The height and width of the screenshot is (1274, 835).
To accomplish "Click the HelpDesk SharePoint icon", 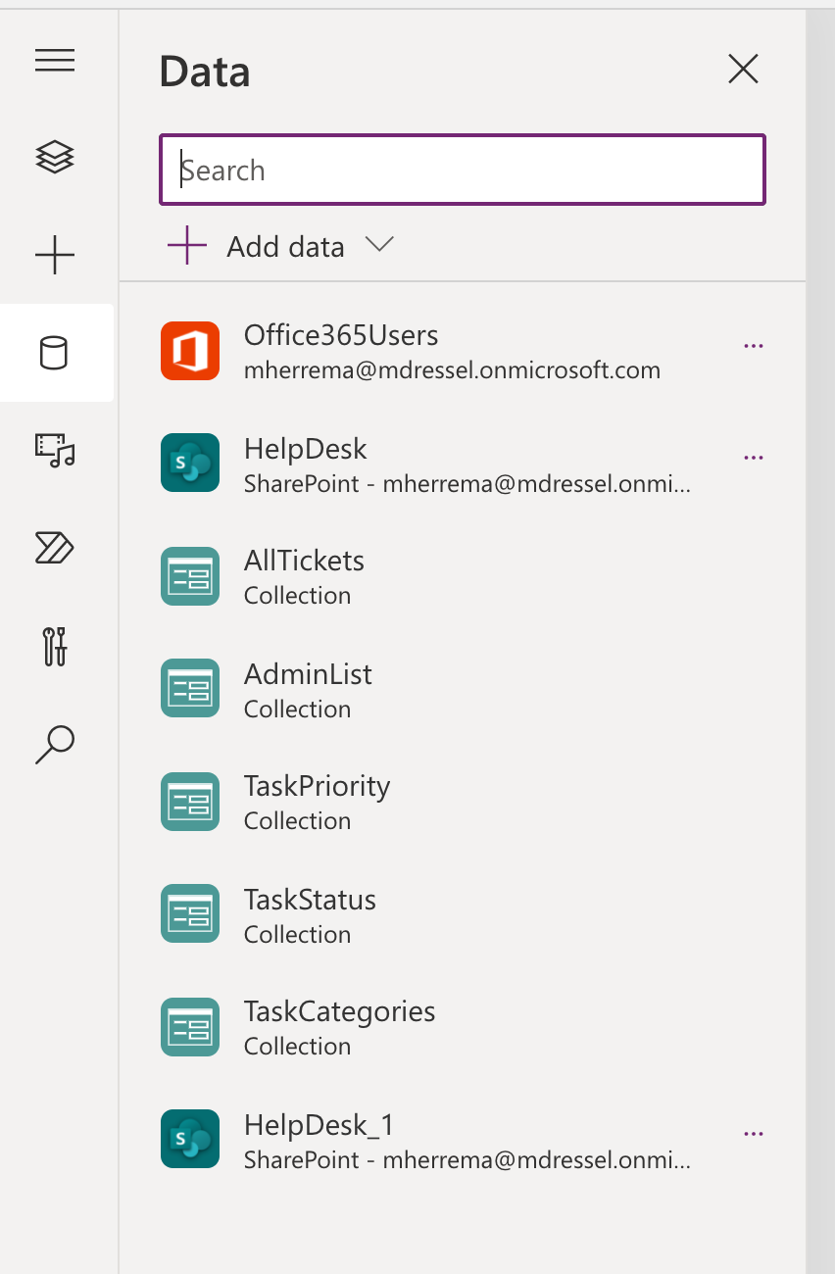I will (190, 463).
